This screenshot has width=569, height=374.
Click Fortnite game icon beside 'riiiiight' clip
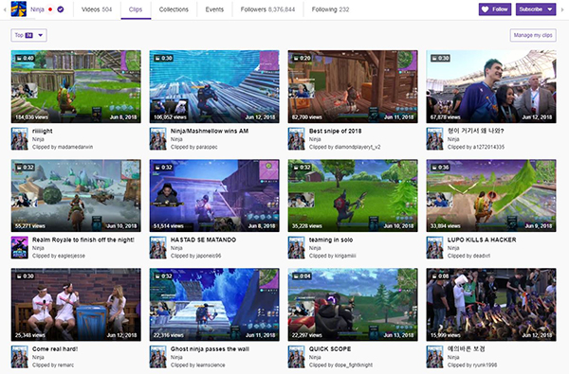pyautogui.click(x=20, y=138)
